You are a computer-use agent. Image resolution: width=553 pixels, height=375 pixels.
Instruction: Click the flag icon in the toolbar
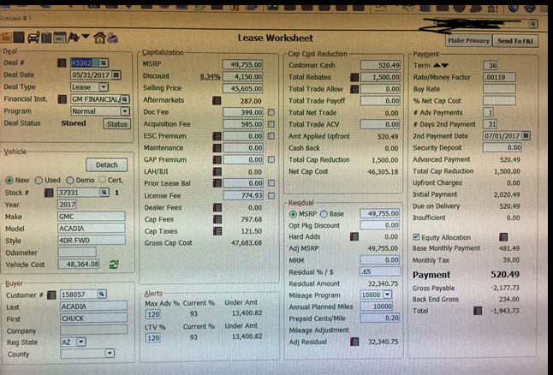[74, 37]
